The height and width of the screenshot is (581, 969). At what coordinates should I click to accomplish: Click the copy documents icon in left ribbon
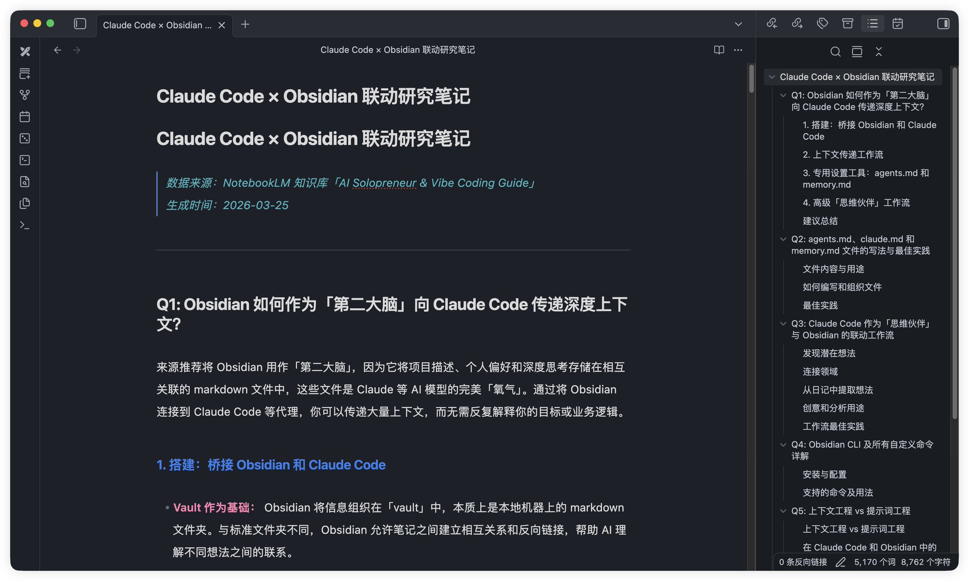[25, 203]
